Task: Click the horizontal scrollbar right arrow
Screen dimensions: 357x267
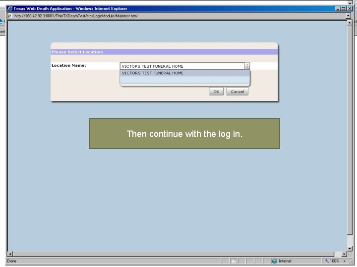Action: [x=344, y=254]
